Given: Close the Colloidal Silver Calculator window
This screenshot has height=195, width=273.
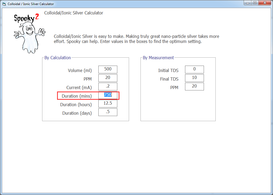Looking at the screenshot, I should click(265, 3).
